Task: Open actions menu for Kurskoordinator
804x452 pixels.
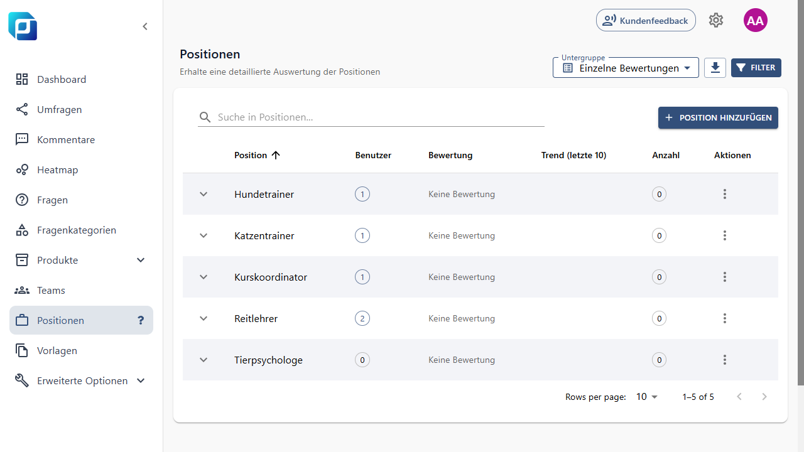Action: tap(725, 277)
